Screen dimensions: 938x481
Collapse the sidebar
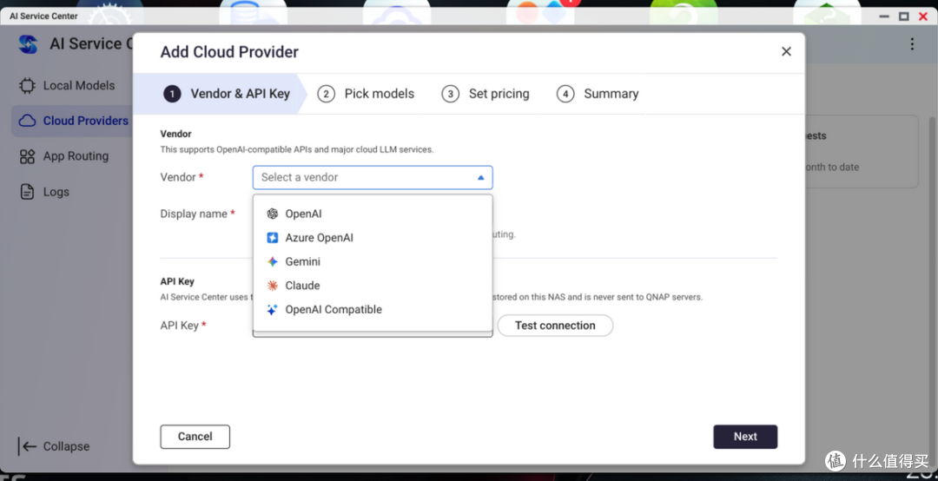54,446
